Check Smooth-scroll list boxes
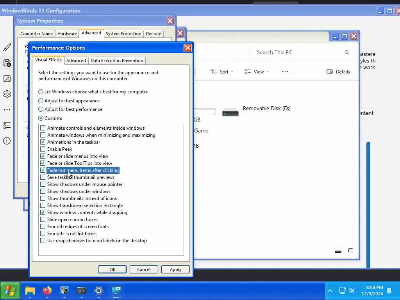Viewport: 400px width, 300px height. click(43, 234)
